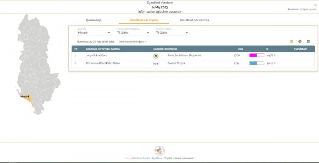Click the magenta 49.76% progress bar
This screenshot has height=163, width=319.
257,56
